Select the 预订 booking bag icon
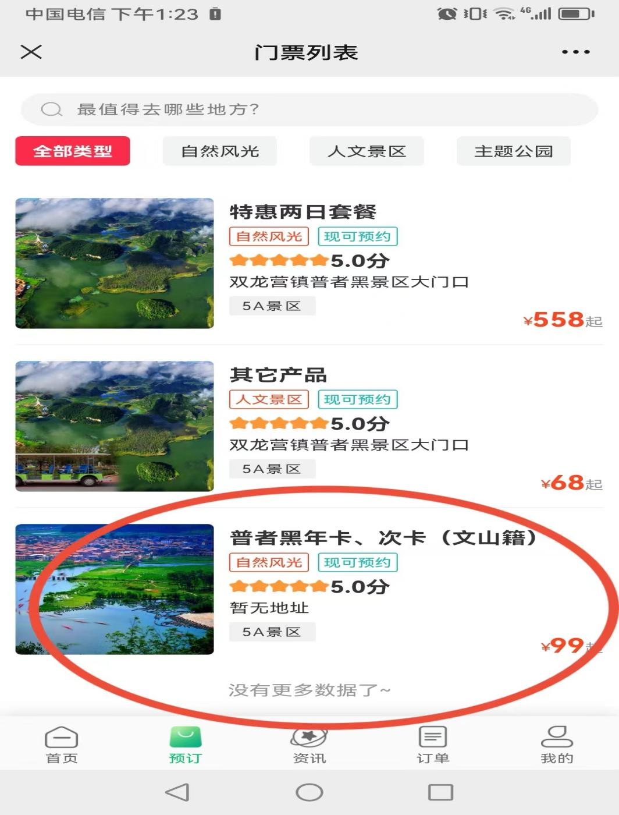 186,737
